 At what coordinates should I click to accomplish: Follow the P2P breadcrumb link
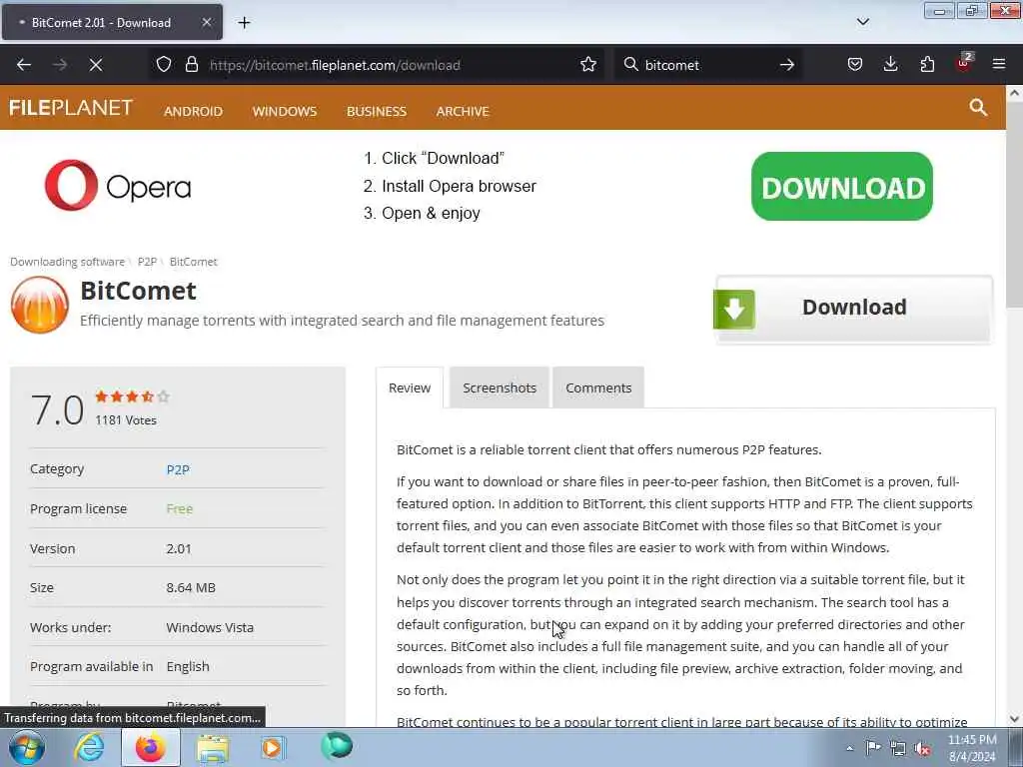tap(147, 262)
